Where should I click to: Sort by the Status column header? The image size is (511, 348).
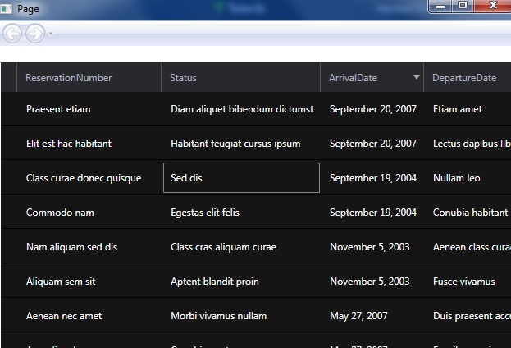pos(183,78)
